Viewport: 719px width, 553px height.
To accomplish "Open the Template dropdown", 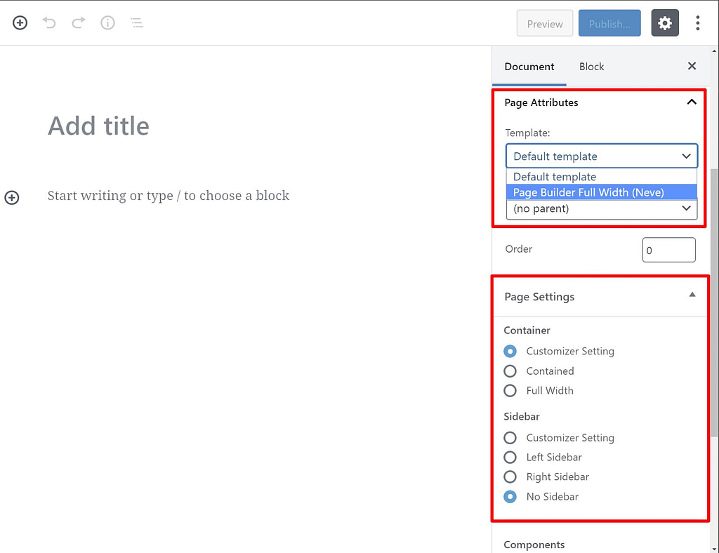I will pos(601,155).
